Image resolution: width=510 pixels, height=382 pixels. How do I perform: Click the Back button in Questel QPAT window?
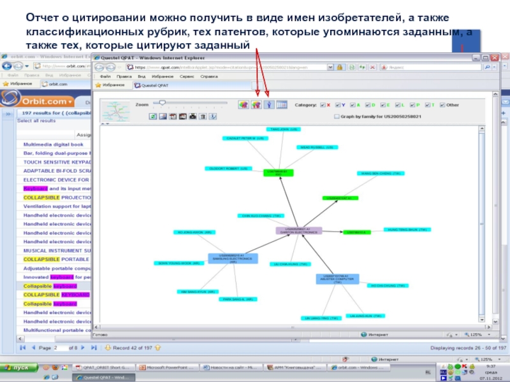pos(99,67)
